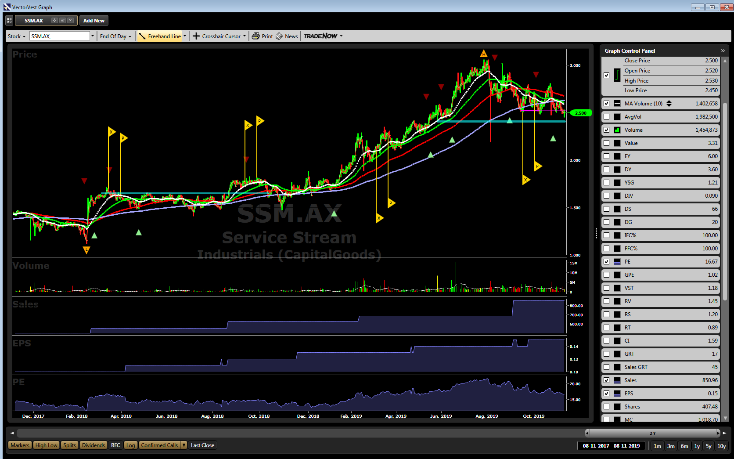734x459 pixels.
Task: Select the SSM.AX graph tab
Action: click(34, 21)
